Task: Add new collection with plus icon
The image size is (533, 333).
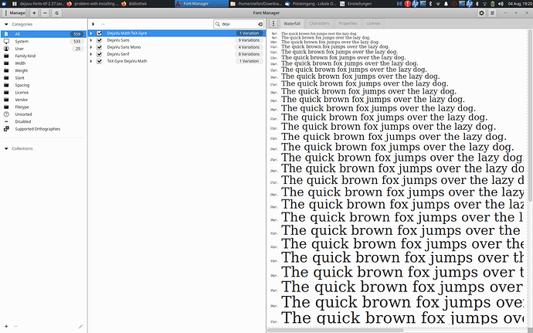Action: [6, 326]
